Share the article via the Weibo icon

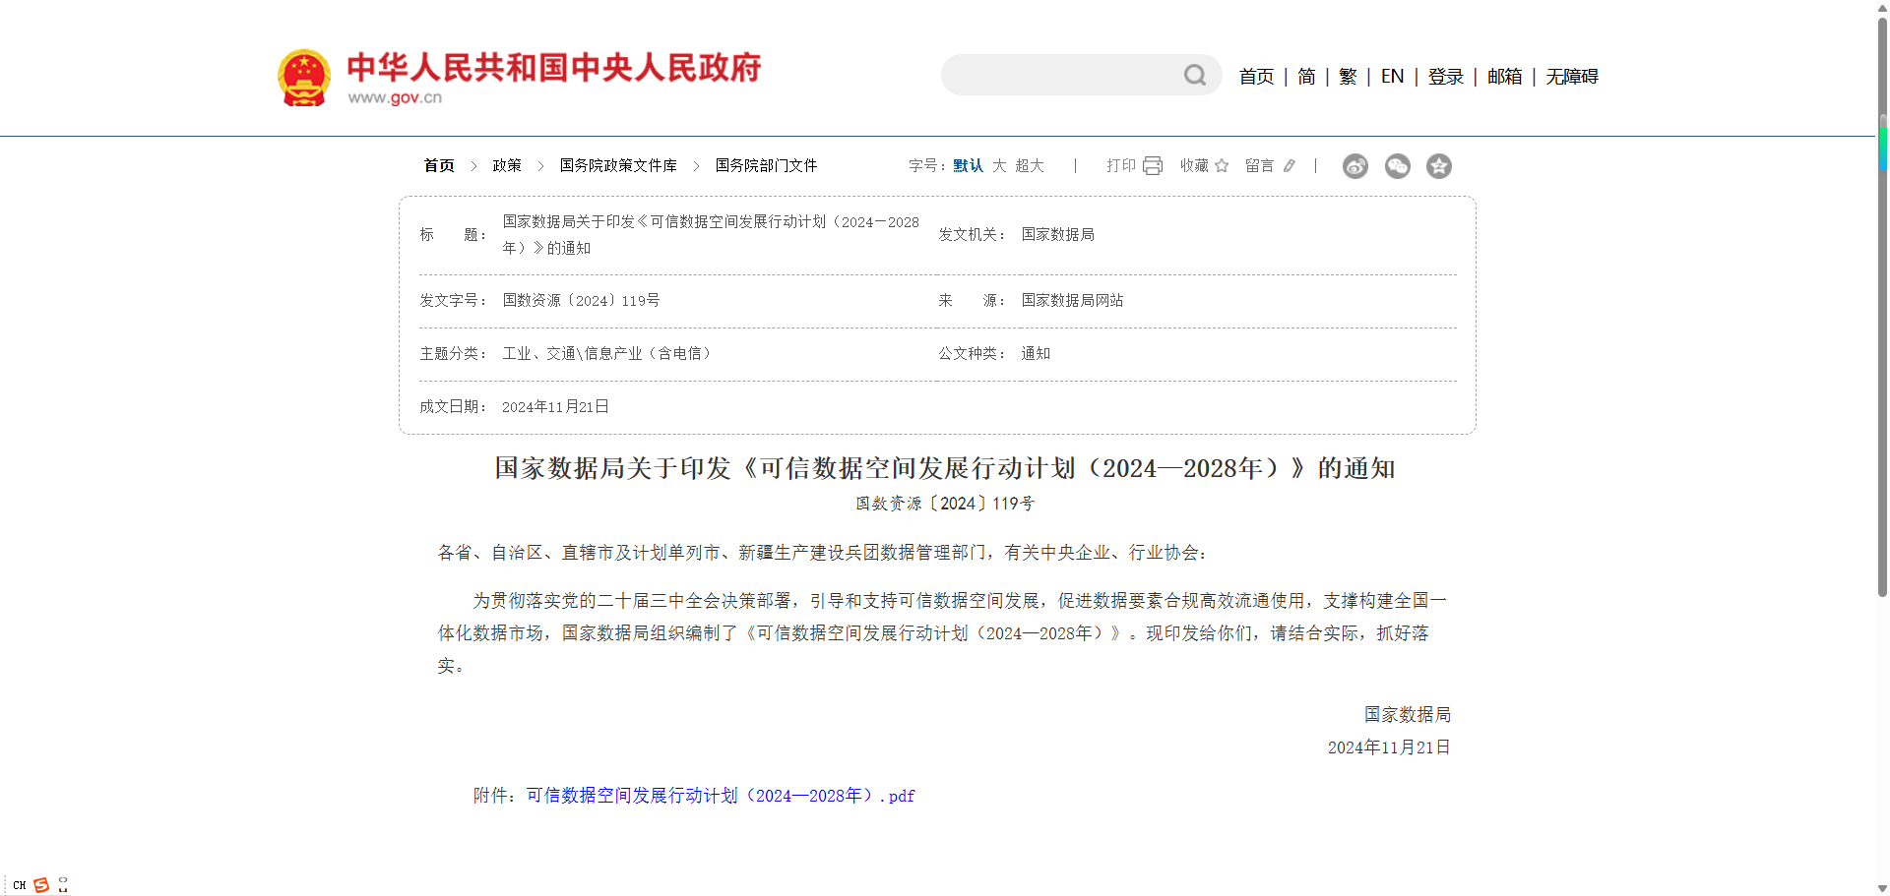pyautogui.click(x=1354, y=166)
